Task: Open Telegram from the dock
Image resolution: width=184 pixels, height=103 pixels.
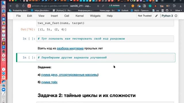Action: tap(3, 73)
